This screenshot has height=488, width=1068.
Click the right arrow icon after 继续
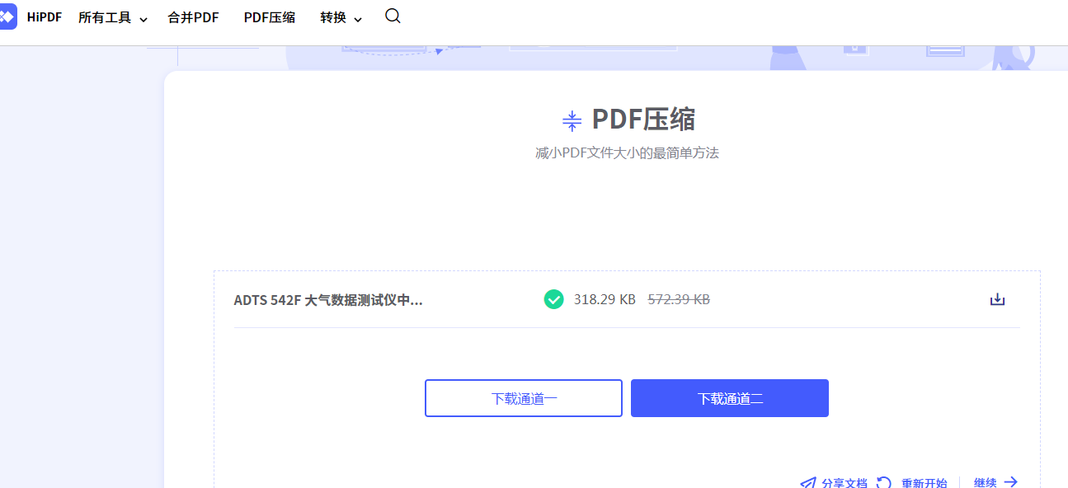click(1013, 481)
